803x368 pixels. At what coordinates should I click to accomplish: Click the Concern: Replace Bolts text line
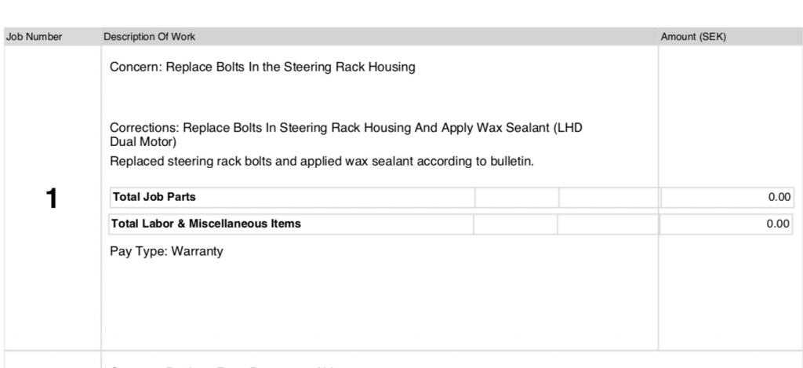coord(262,67)
